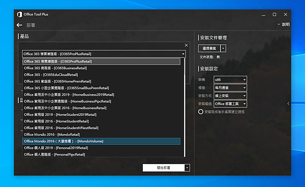
Task: Open the install method dropdown 線上安裝
Action: (x=230, y=96)
